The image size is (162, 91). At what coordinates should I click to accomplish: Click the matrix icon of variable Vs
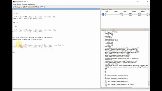(x=103, y=15)
